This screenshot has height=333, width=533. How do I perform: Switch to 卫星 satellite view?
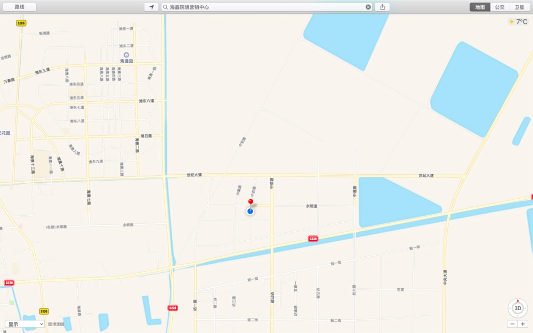click(x=519, y=7)
